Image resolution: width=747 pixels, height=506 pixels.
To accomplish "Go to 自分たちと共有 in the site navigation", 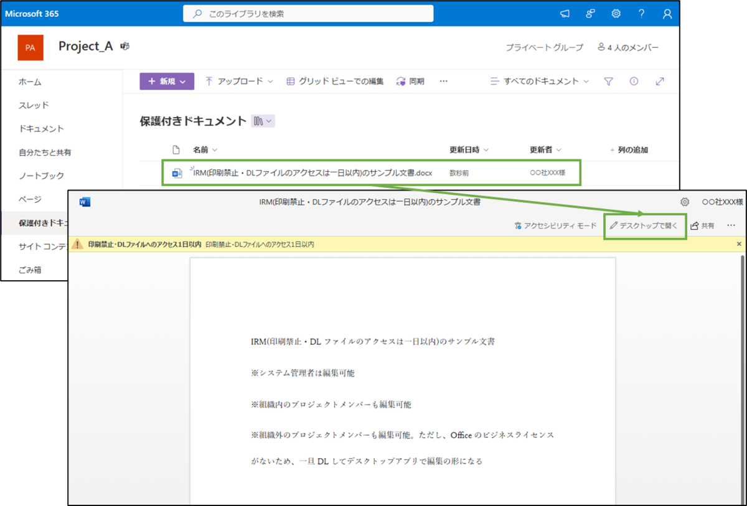I will [45, 152].
